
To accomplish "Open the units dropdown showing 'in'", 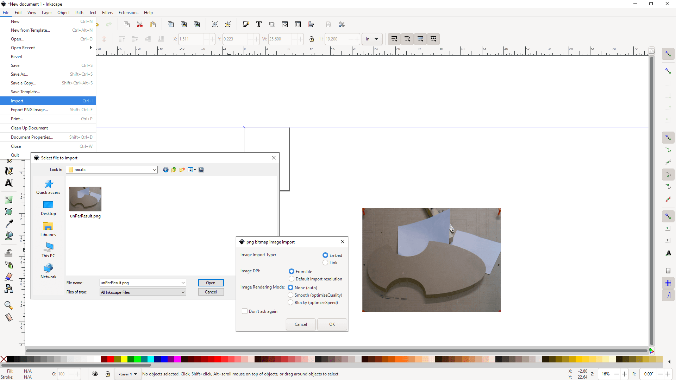I will tap(372, 39).
